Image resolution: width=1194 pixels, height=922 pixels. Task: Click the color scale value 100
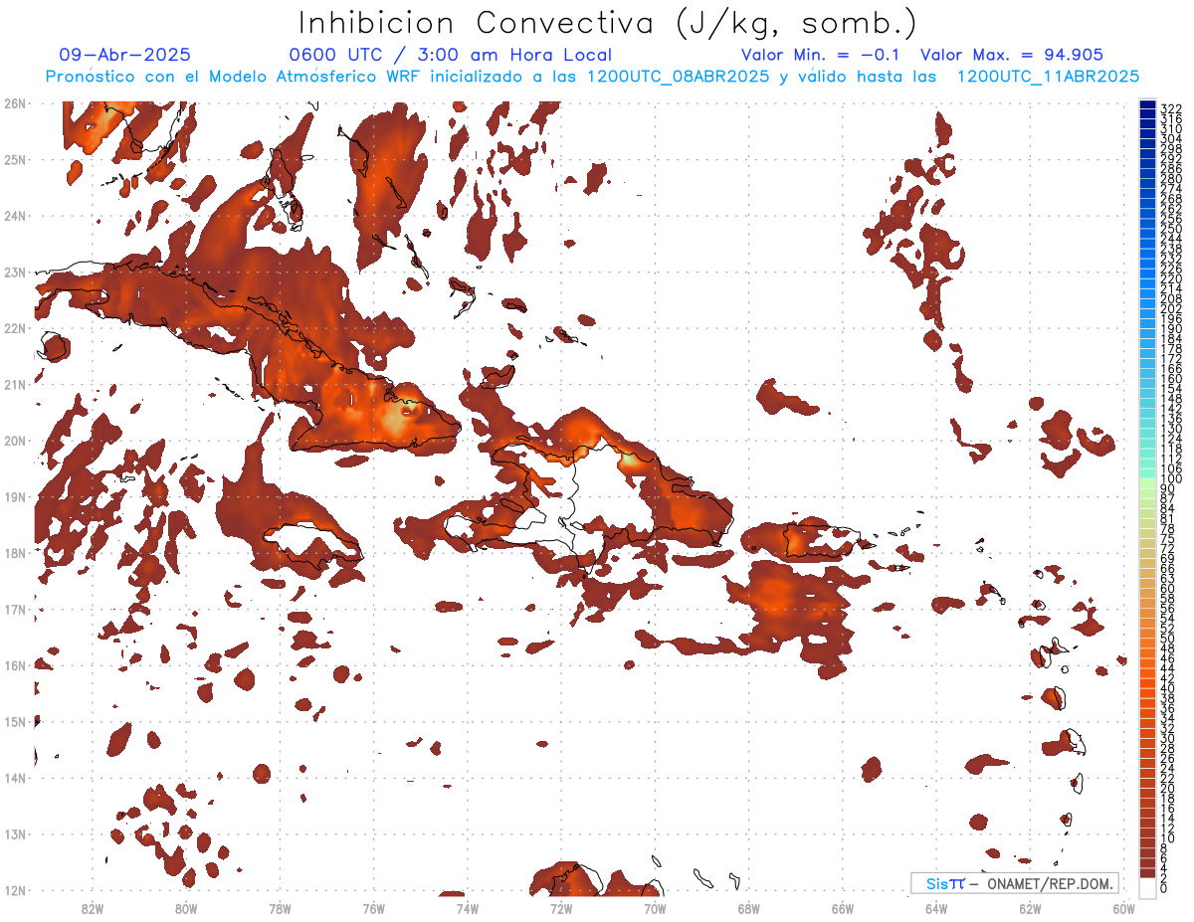point(1171,478)
